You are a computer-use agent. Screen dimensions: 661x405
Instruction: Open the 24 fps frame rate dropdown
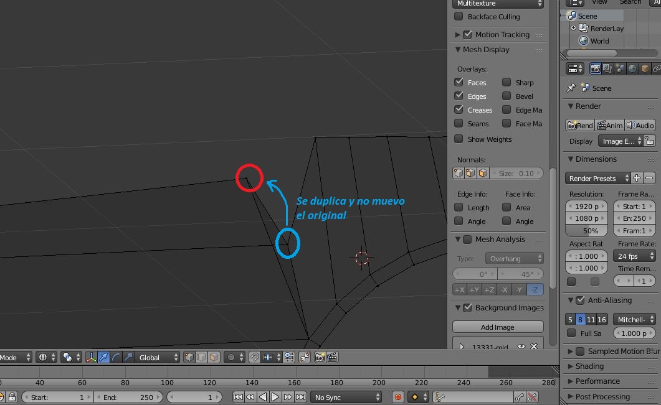(634, 256)
